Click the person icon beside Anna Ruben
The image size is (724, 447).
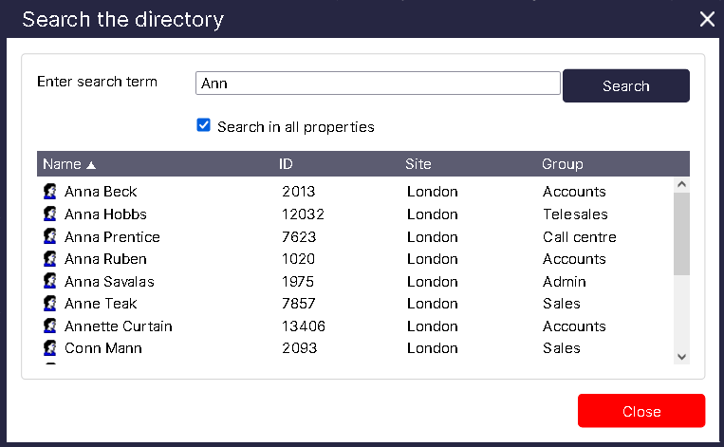point(50,259)
